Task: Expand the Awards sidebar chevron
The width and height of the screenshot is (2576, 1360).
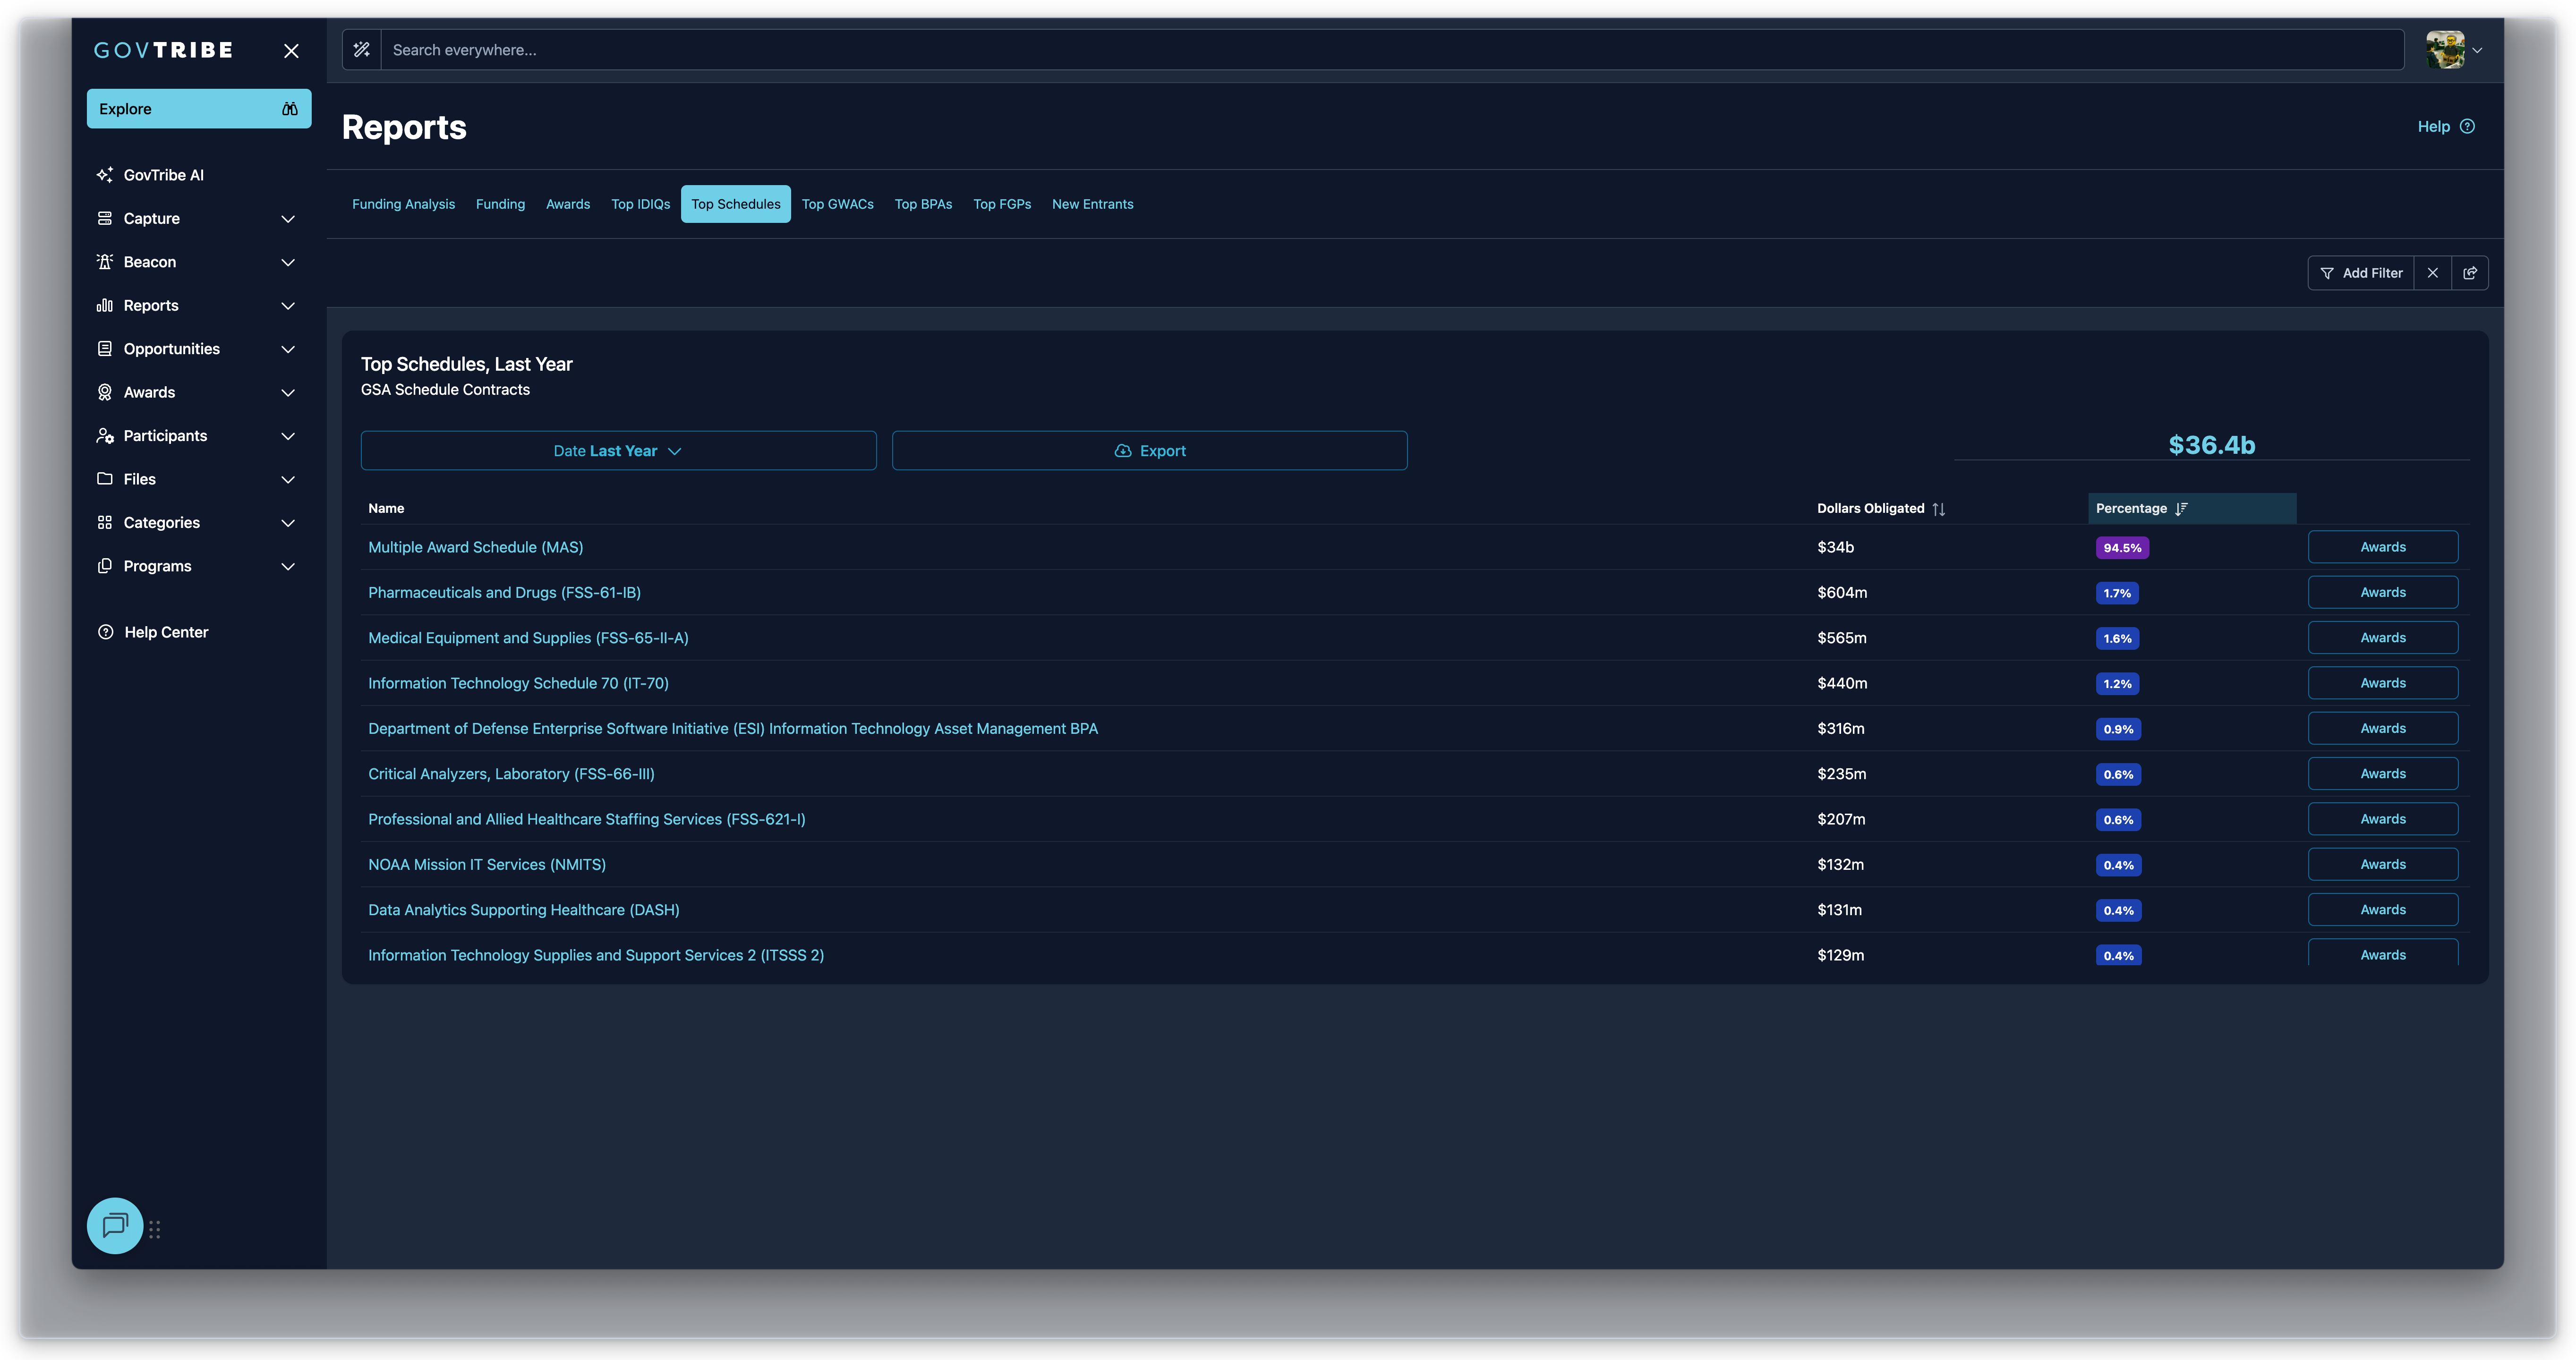Action: coord(288,393)
